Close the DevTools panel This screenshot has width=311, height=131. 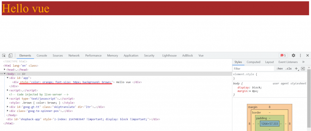(x=307, y=55)
